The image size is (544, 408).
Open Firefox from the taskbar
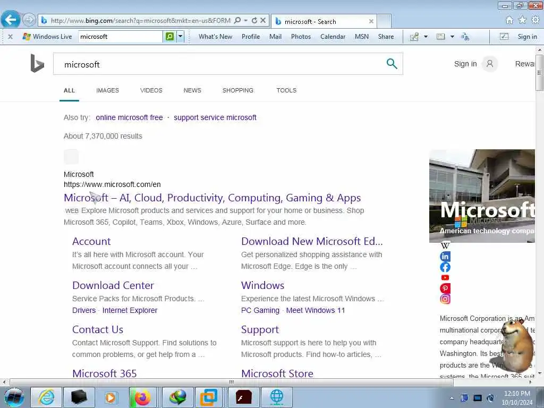(143, 397)
